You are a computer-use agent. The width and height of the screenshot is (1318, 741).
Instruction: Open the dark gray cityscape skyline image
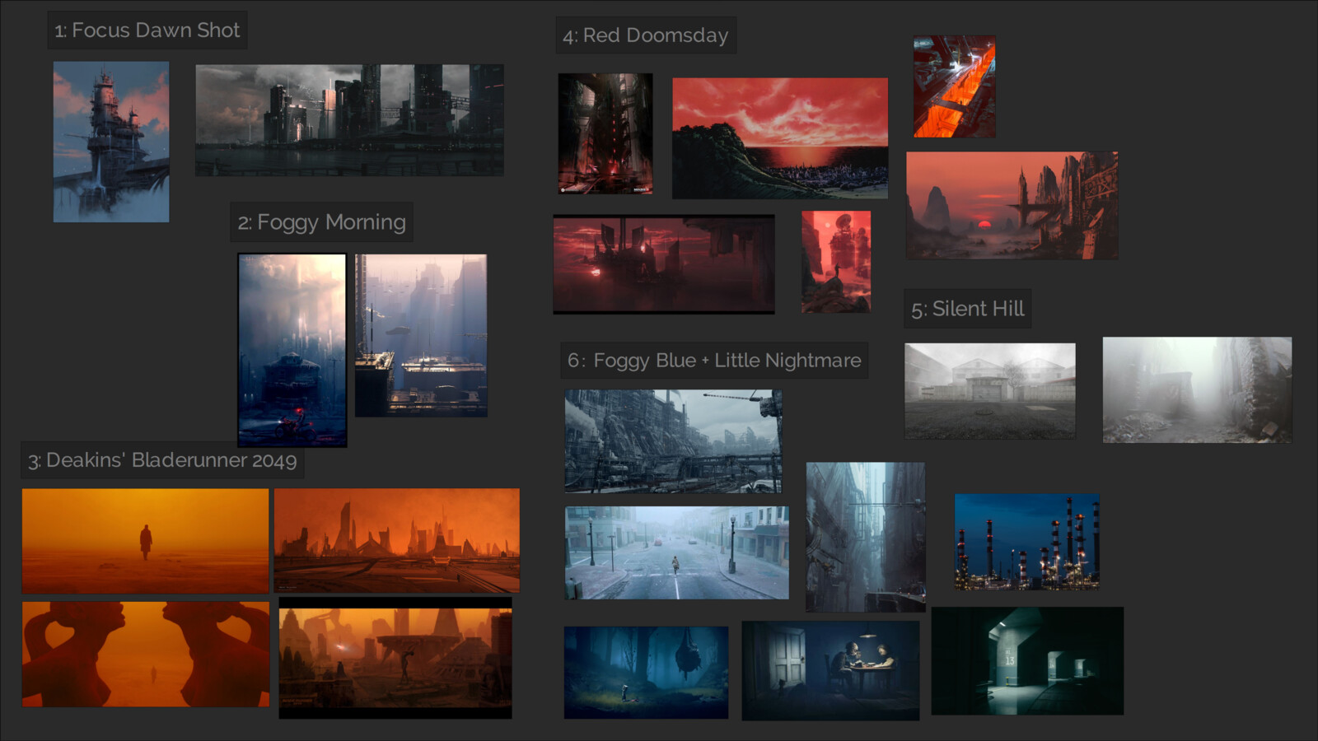click(349, 120)
